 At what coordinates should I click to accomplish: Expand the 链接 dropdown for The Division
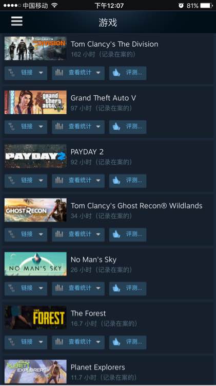click(41, 73)
